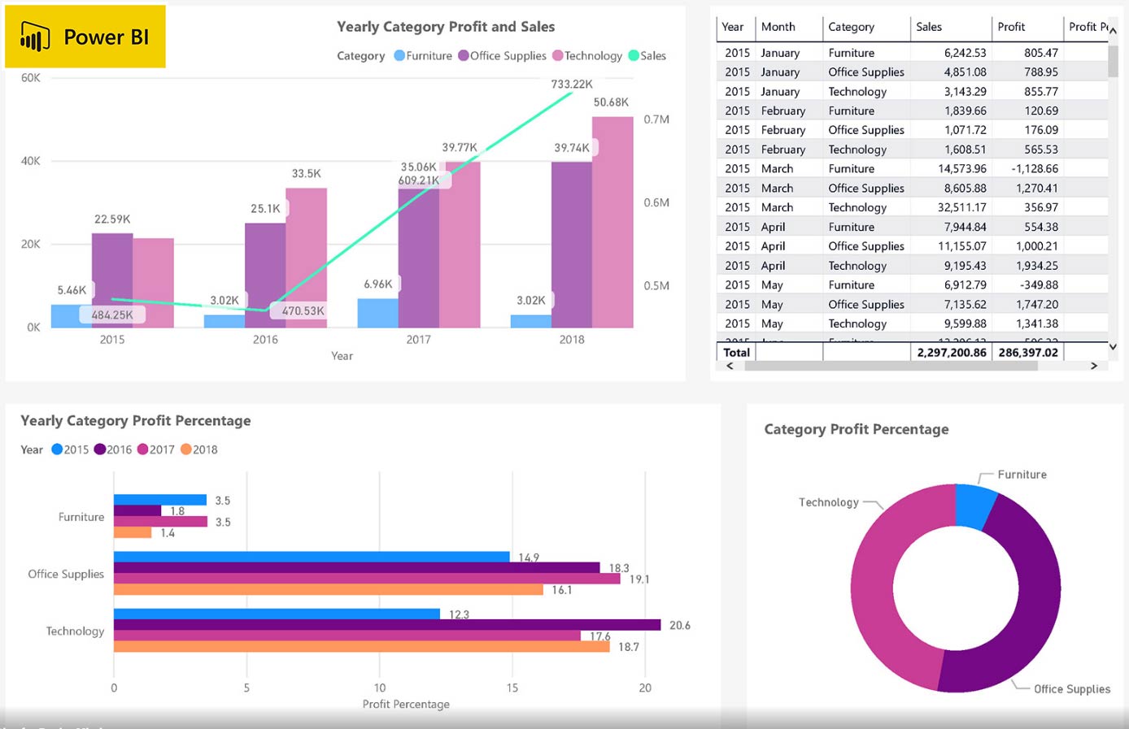Click the table's scroll up arrow
Image resolution: width=1129 pixels, height=729 pixels.
point(1113,30)
